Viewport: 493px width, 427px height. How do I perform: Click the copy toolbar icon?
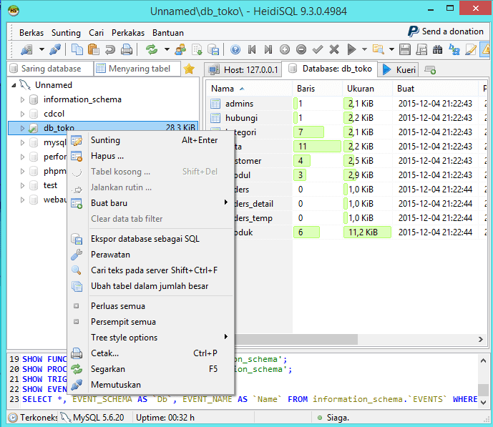tap(77, 49)
